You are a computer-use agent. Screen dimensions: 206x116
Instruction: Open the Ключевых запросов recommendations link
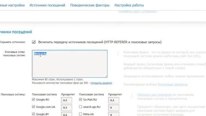coord(173,84)
